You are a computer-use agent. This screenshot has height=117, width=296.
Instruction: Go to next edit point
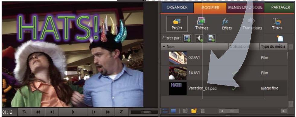tap(122, 112)
